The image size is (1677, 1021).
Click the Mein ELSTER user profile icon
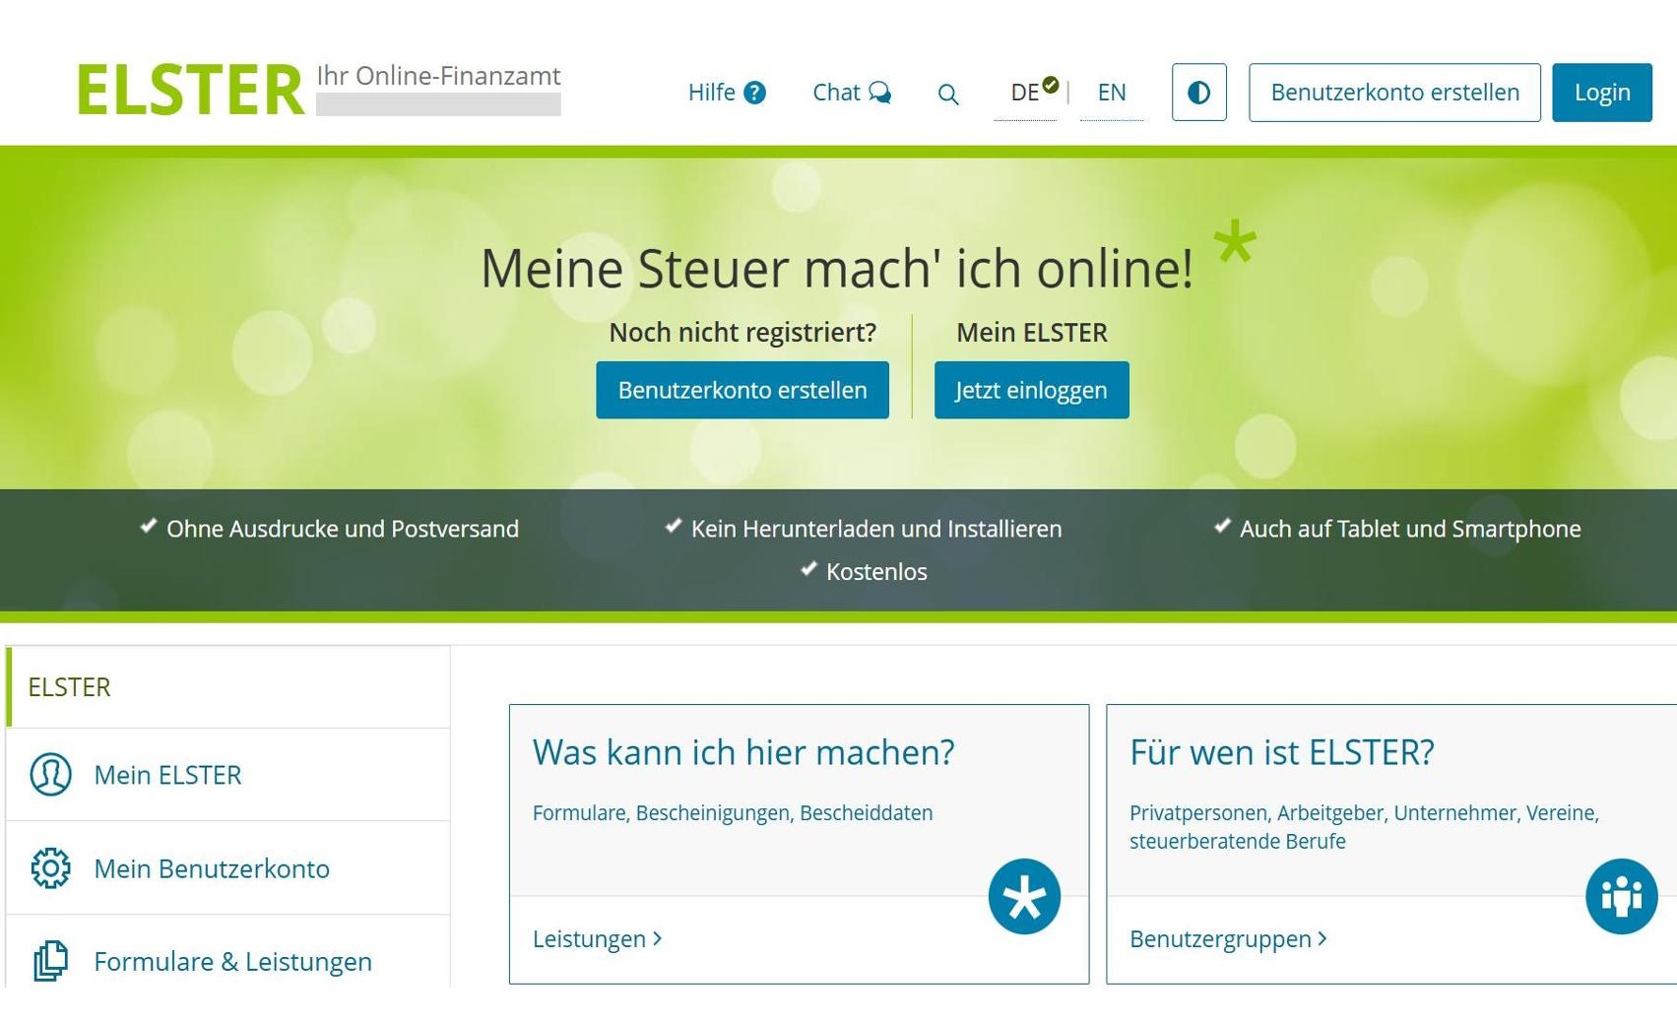50,775
